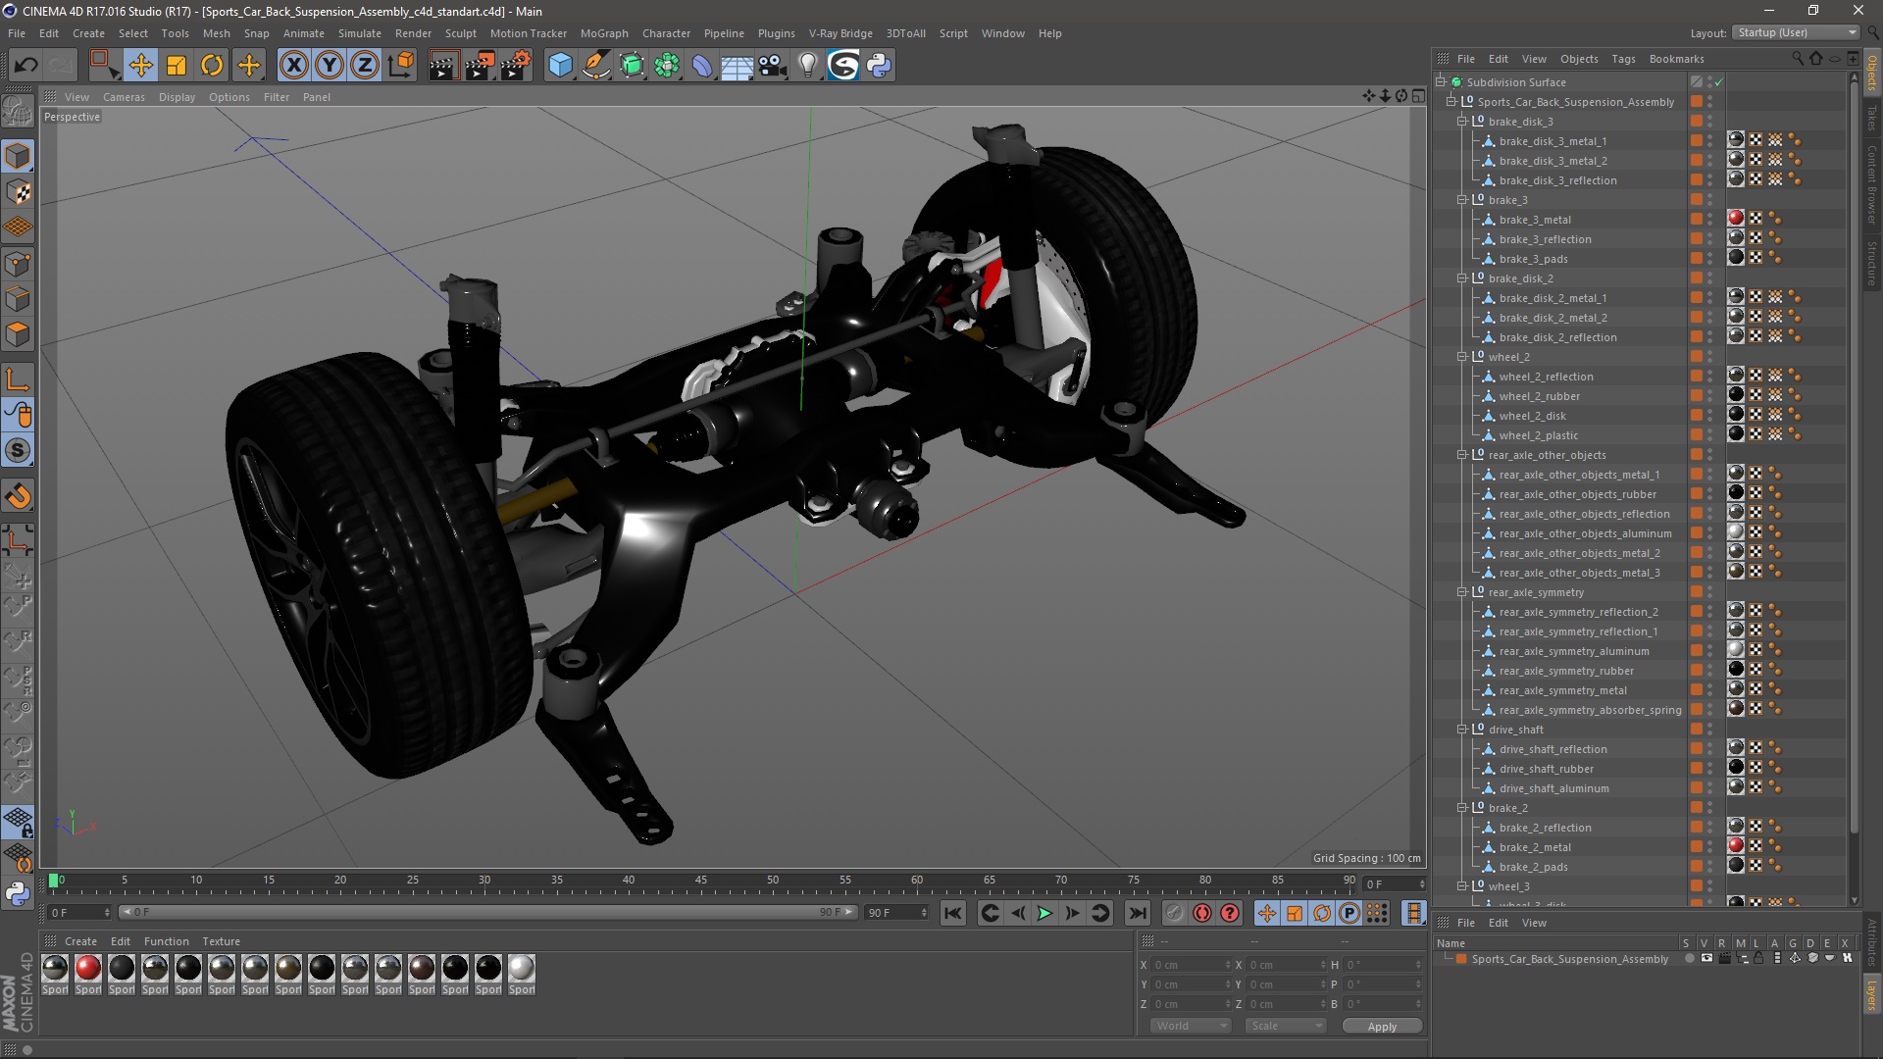The image size is (1883, 1059).
Task: Toggle X-axis lock button
Action: click(x=293, y=66)
